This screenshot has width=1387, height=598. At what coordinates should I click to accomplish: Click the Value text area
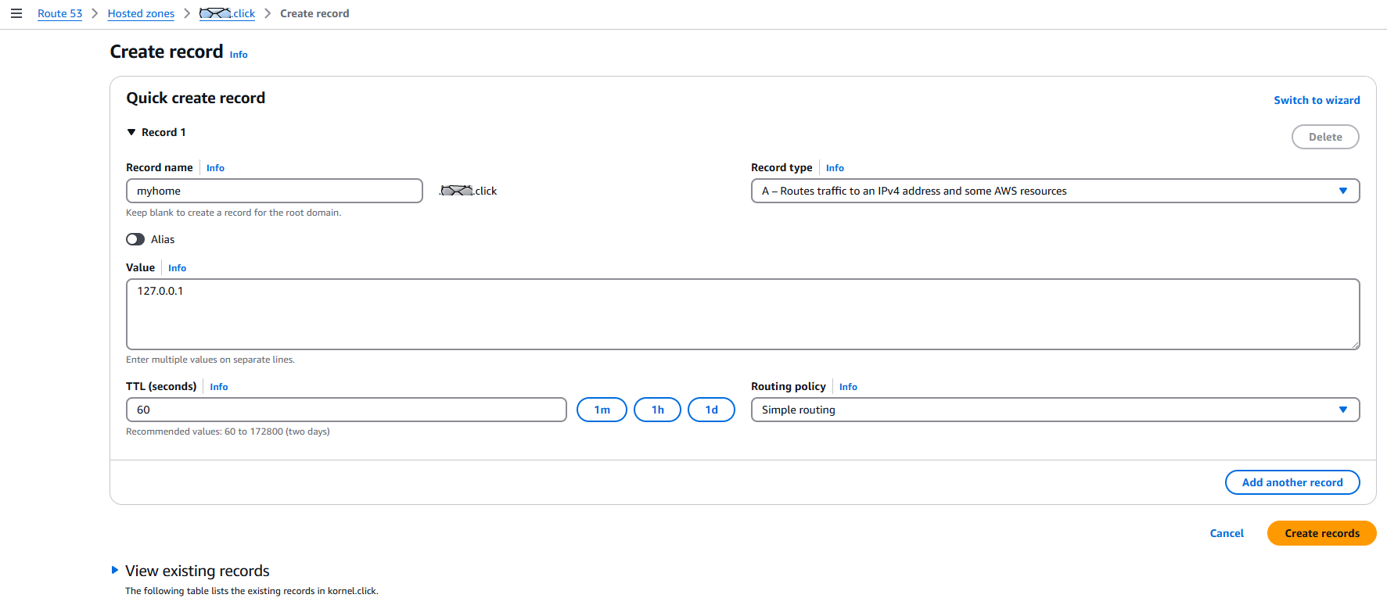coord(742,314)
